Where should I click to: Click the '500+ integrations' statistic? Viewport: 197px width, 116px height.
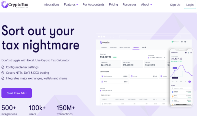9,110
